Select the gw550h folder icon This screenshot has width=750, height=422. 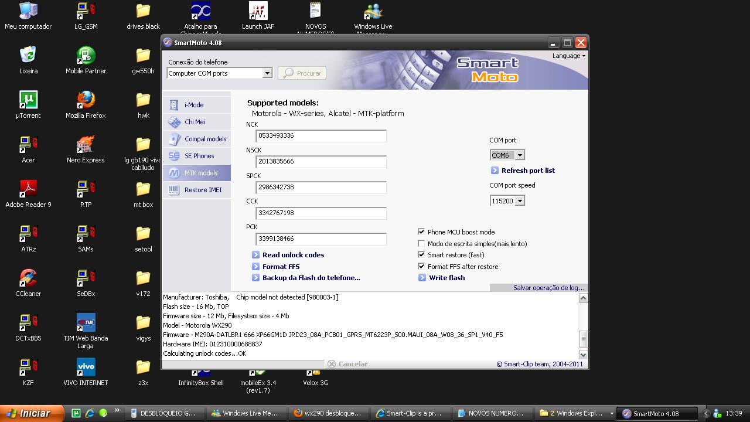click(144, 60)
